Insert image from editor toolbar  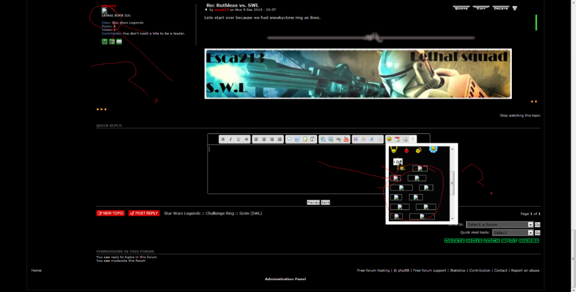[331, 139]
